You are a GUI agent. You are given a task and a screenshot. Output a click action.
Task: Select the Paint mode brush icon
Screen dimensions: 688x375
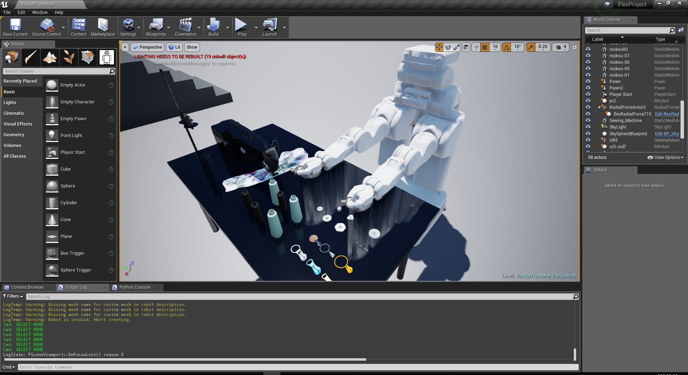30,57
